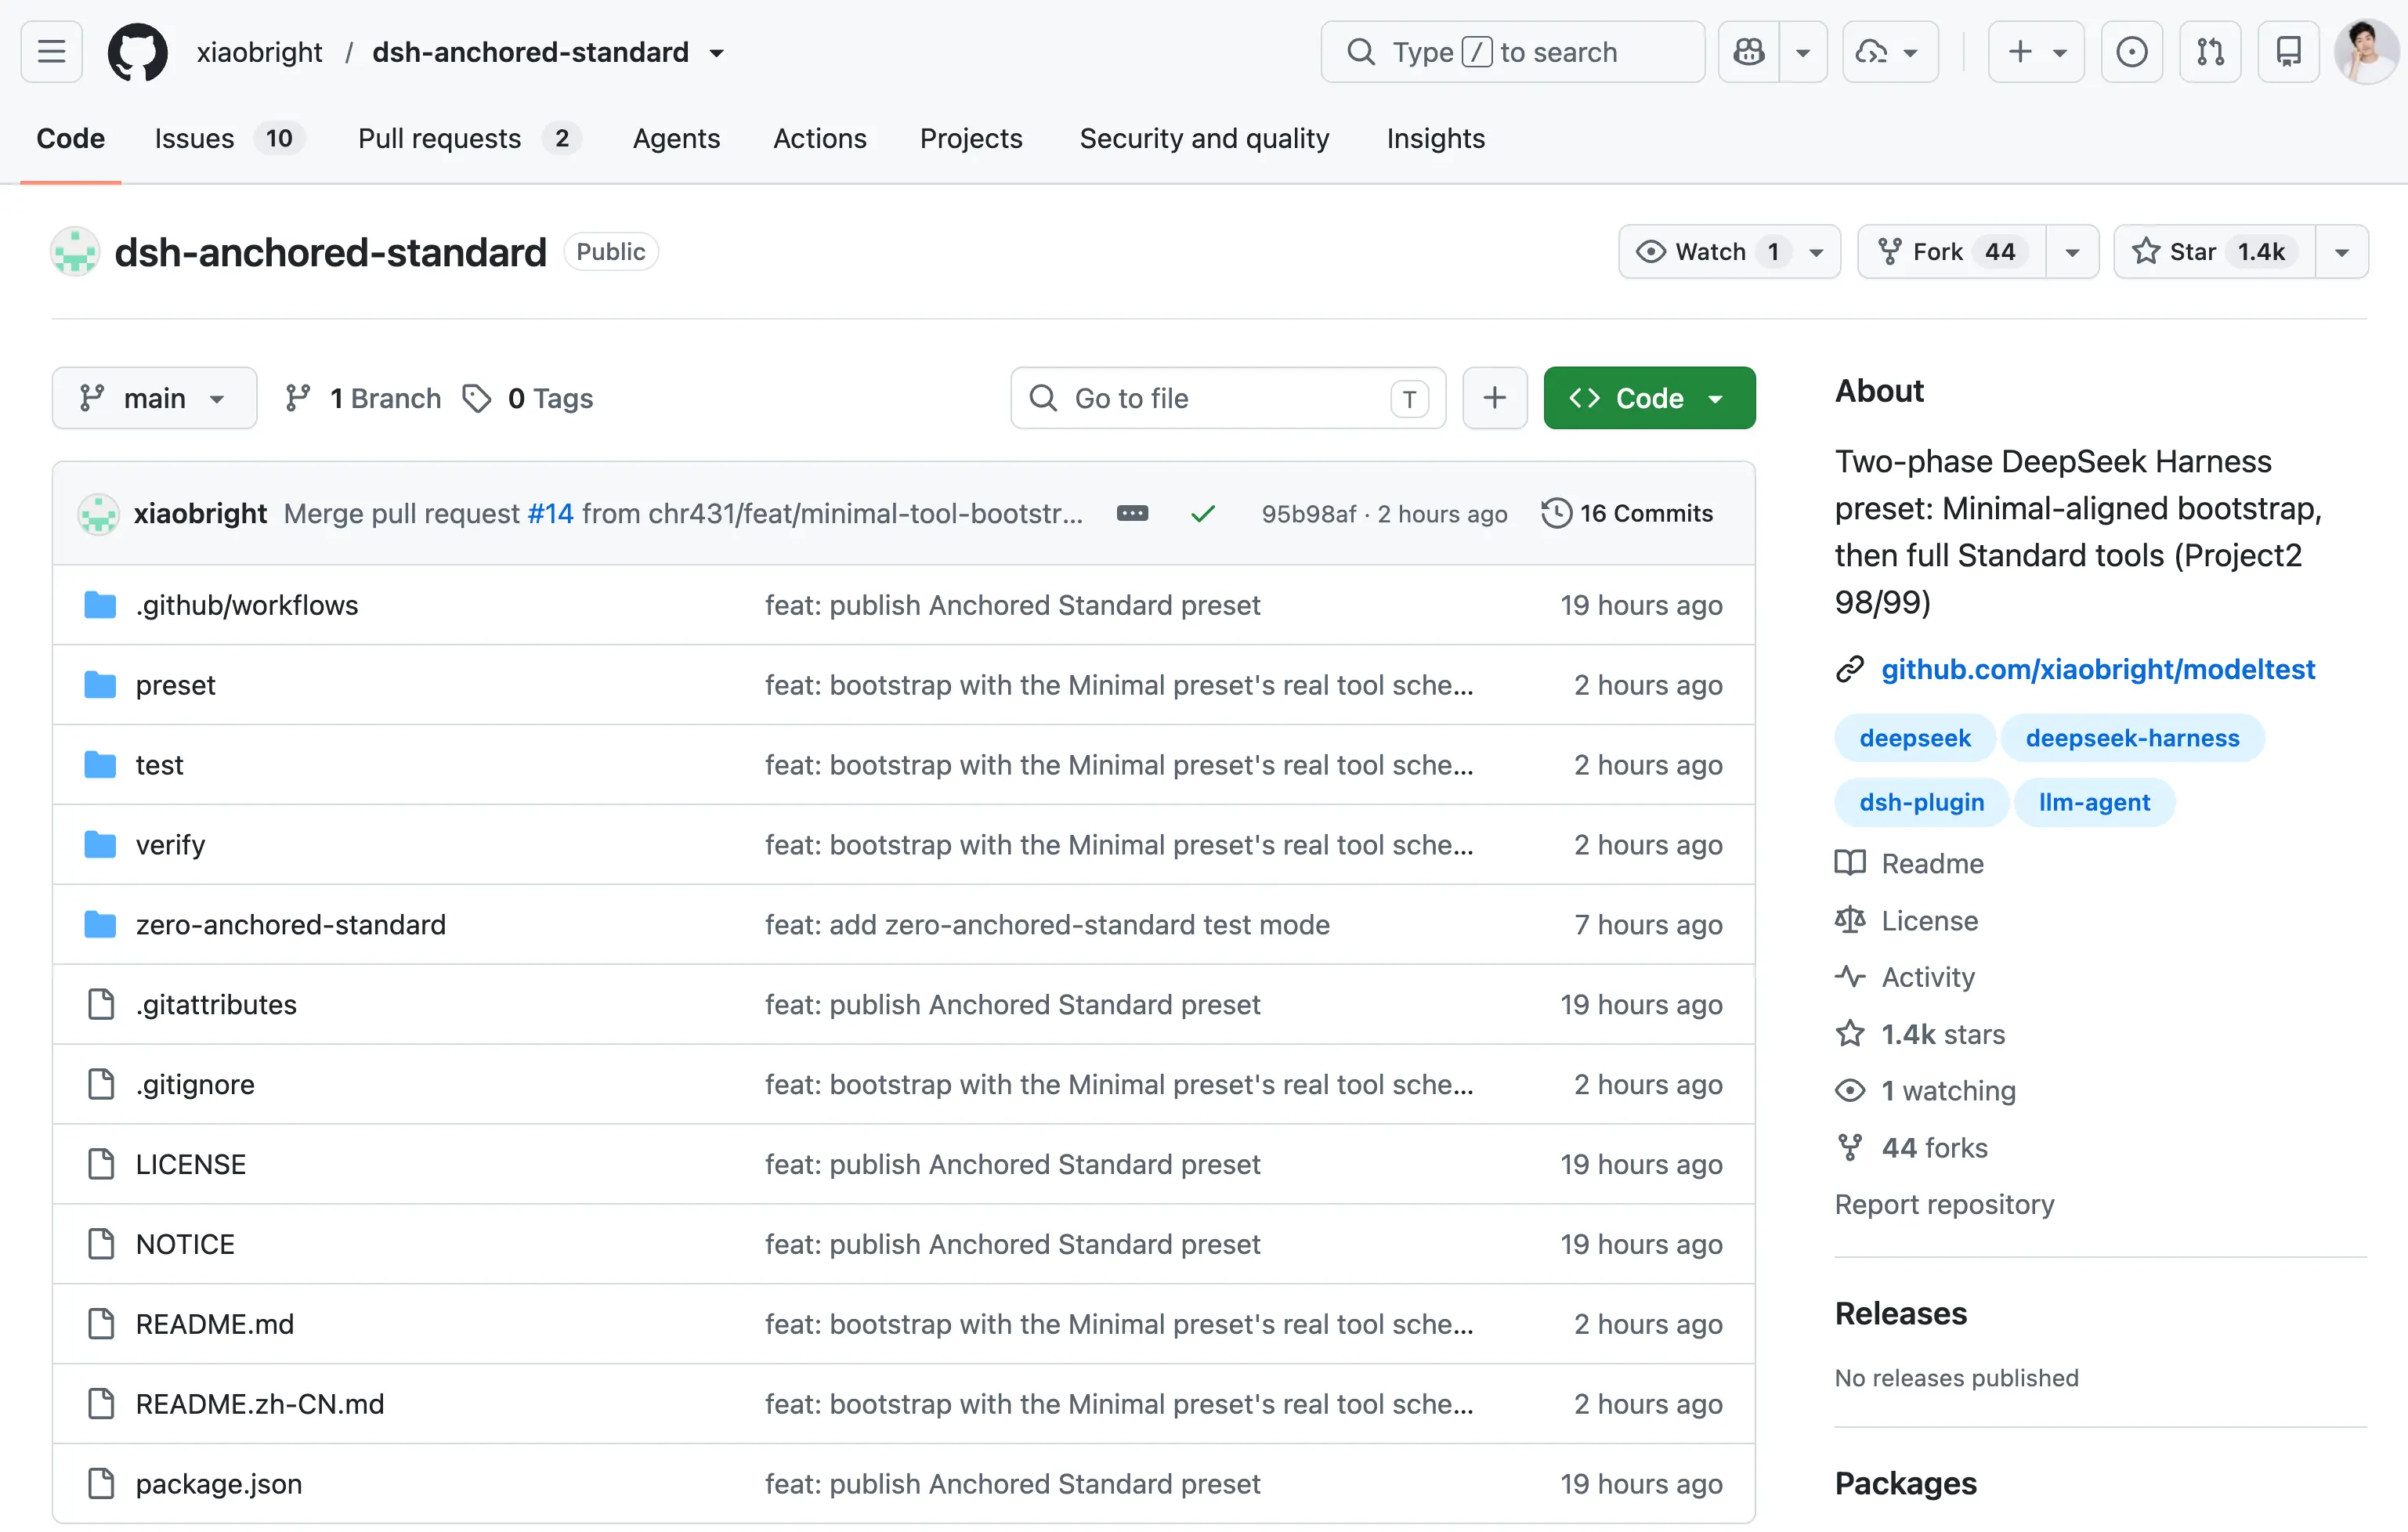Open the pull requests header icon
The height and width of the screenshot is (1532, 2408).
tap(2210, 52)
